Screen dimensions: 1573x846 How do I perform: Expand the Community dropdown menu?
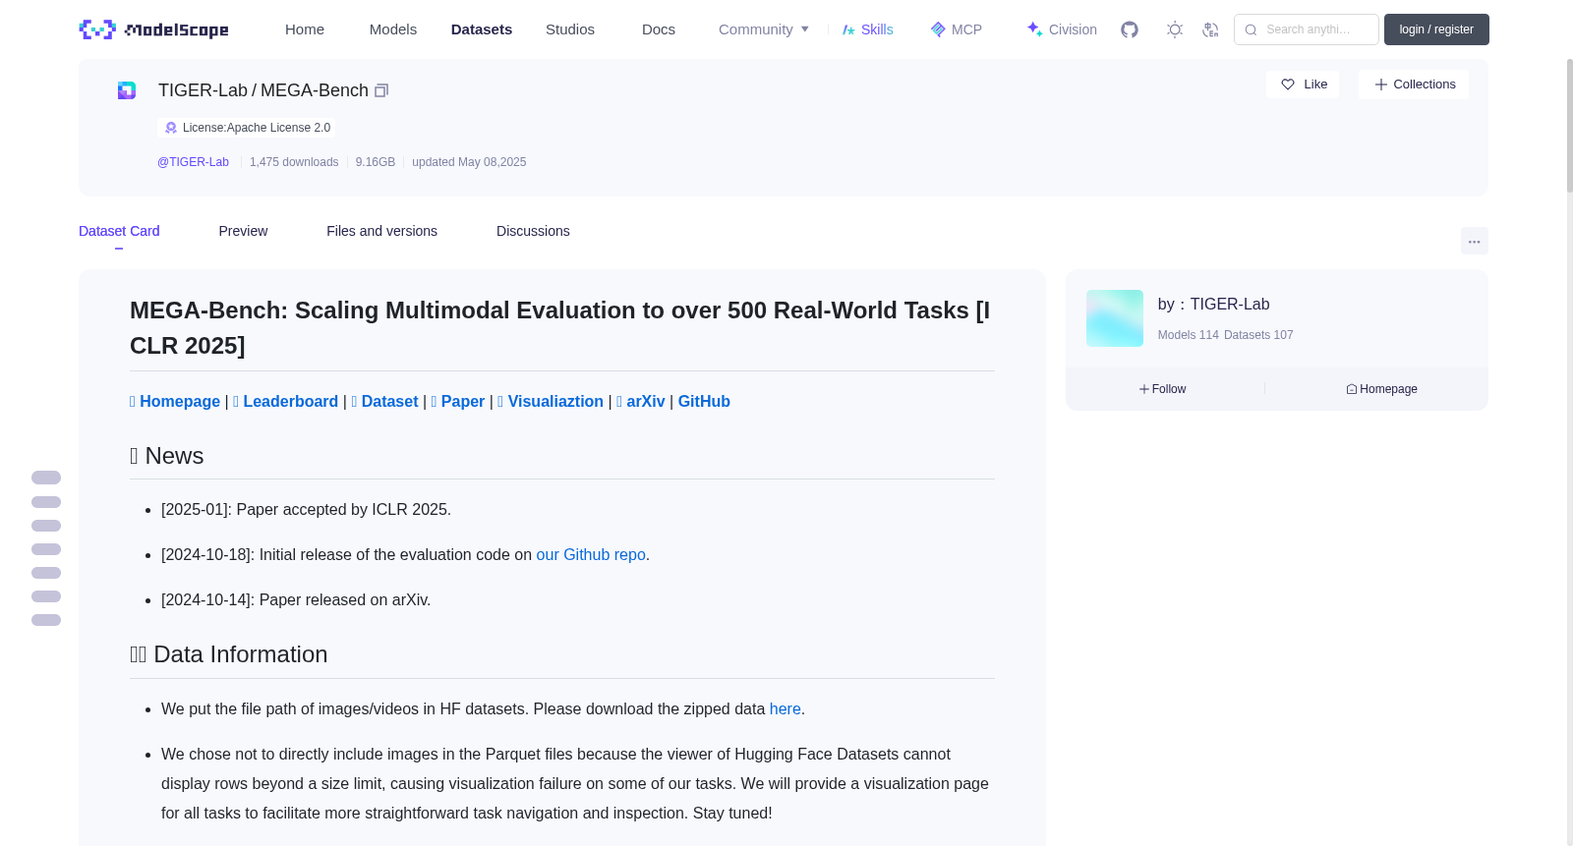[x=764, y=29]
